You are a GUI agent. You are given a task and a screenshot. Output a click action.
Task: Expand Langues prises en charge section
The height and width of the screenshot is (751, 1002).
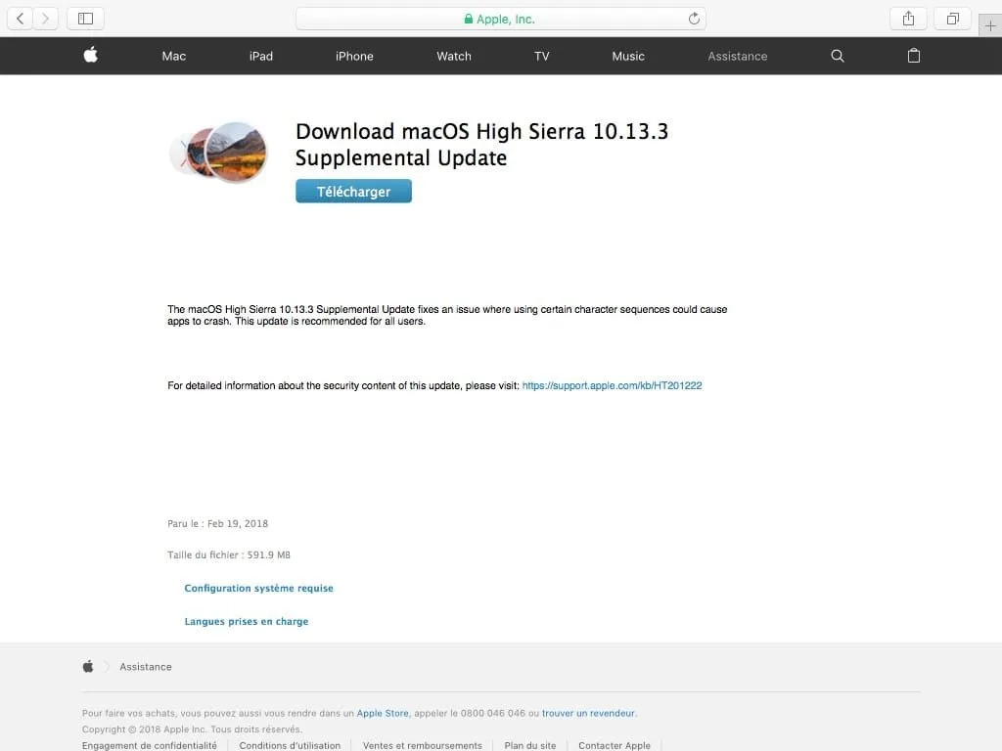coord(246,621)
